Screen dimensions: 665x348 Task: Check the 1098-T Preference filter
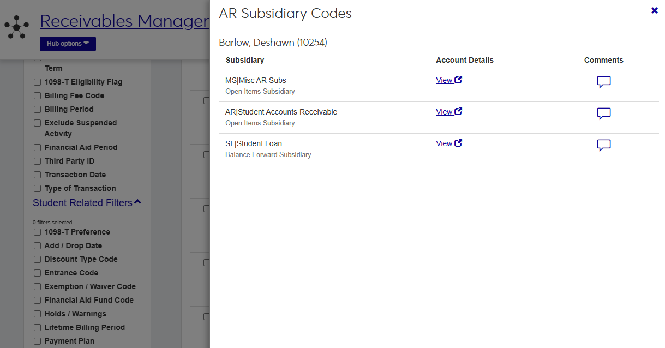[x=37, y=232]
